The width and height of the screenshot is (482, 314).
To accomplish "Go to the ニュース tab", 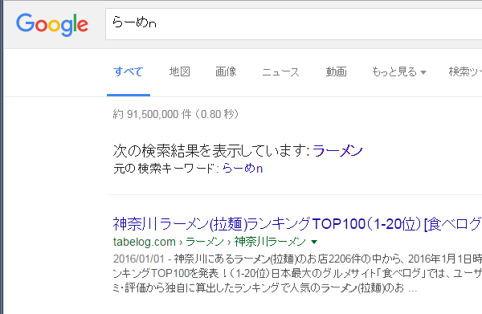I will [x=280, y=72].
